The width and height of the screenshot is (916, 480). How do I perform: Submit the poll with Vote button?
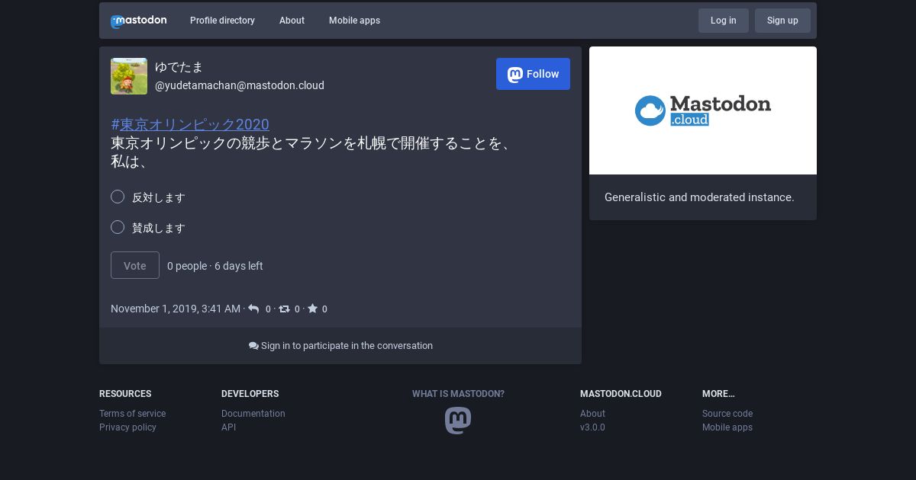pos(135,265)
